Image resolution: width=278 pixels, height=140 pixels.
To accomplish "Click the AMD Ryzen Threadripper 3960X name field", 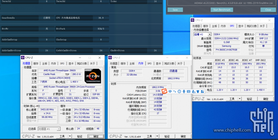I will (x=60, y=70).
